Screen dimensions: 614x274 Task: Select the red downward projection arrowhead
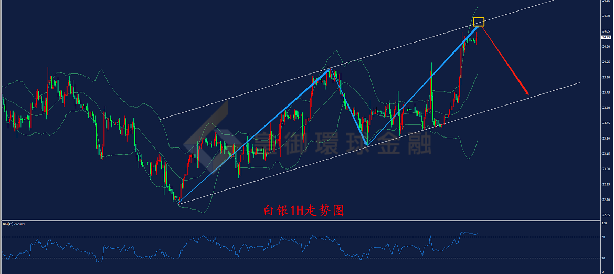pos(527,92)
